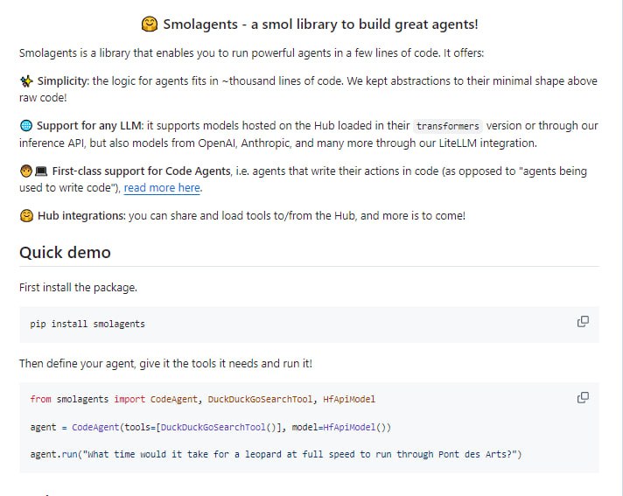The width and height of the screenshot is (623, 496).
Task: Click the hugging emoji before Hub integrations
Action: (26, 216)
